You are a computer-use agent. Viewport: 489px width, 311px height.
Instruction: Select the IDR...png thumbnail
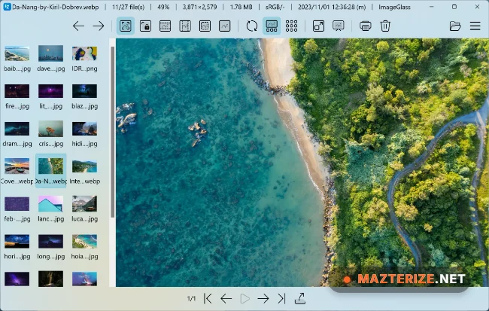(84, 59)
